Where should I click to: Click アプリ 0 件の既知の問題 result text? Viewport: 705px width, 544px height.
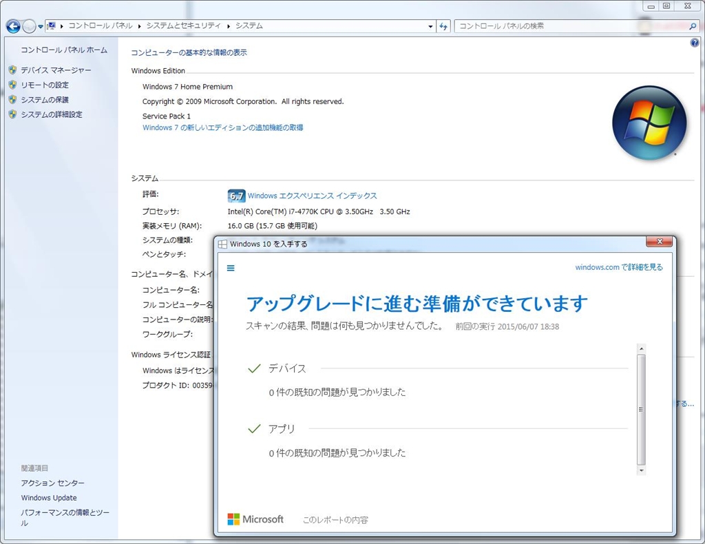coord(337,452)
